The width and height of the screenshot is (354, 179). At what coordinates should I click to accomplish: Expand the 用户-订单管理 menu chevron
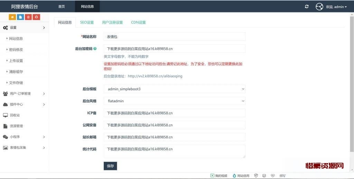pos(44,94)
